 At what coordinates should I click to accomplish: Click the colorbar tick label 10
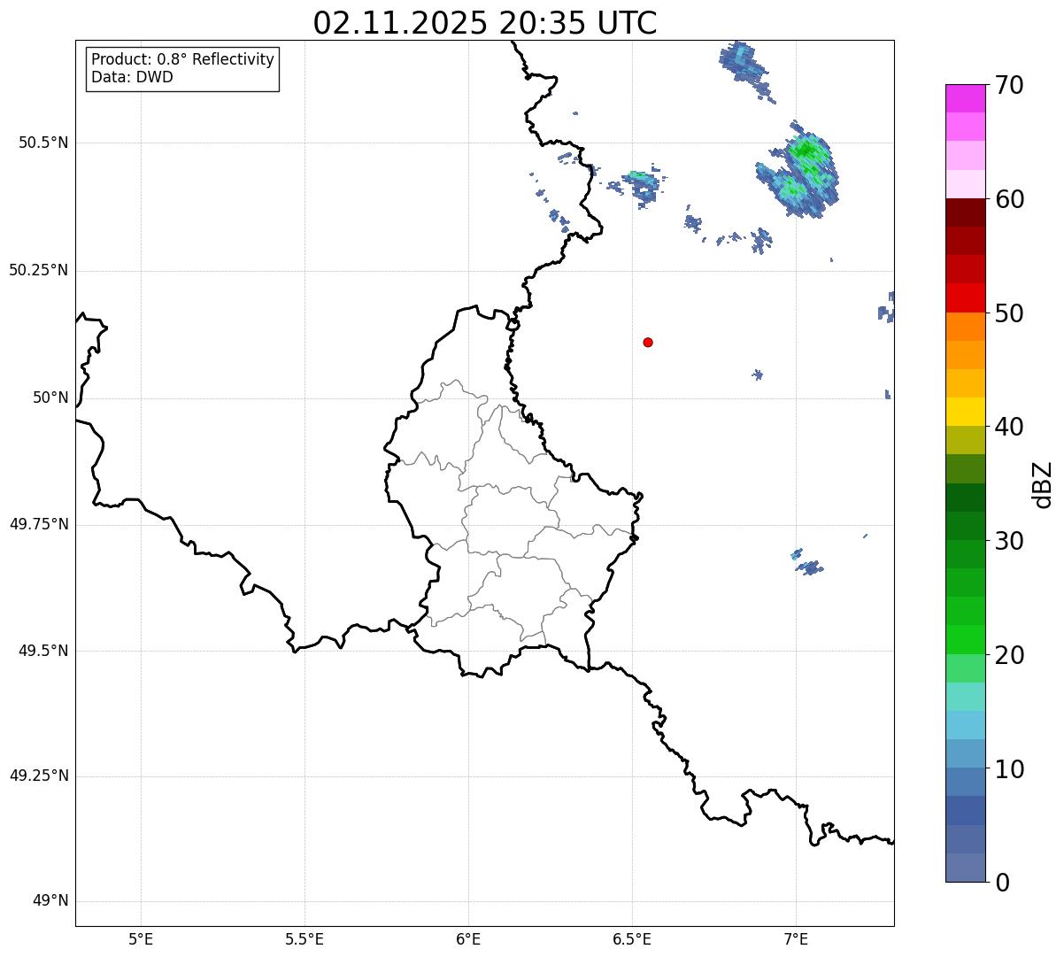(x=1009, y=769)
